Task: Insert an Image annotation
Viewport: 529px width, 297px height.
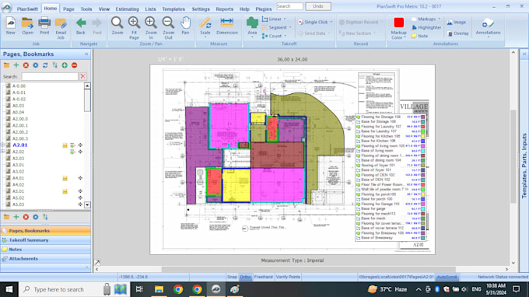Action: (x=456, y=23)
